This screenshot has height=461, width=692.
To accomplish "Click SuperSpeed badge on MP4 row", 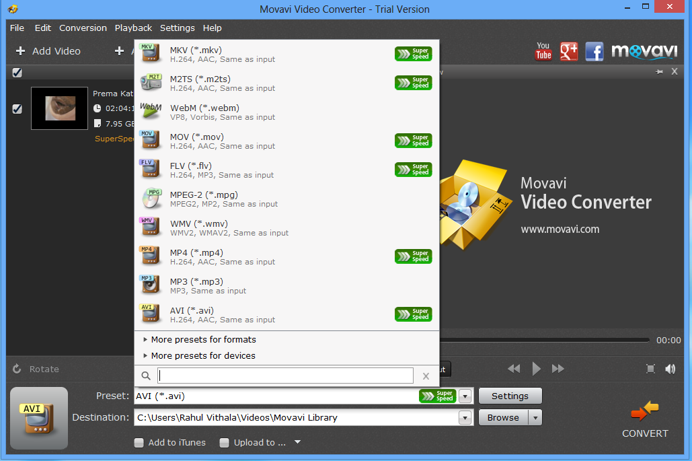I will point(413,256).
